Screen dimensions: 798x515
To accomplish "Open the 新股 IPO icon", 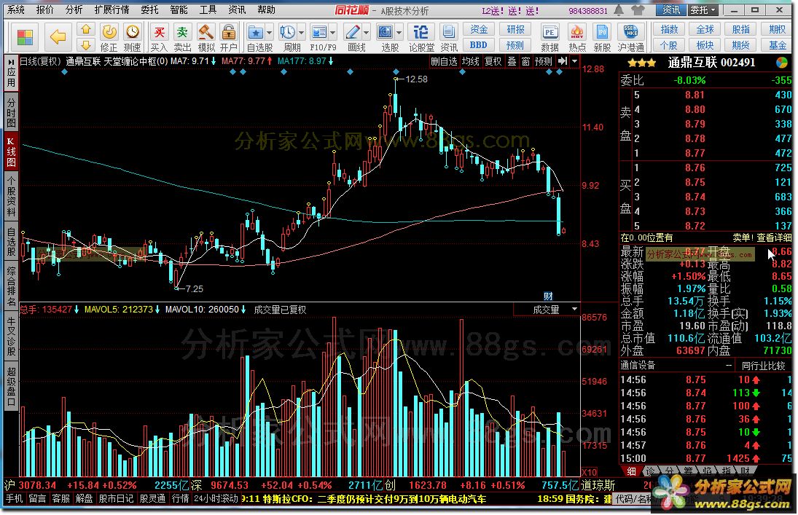I will coord(602,33).
